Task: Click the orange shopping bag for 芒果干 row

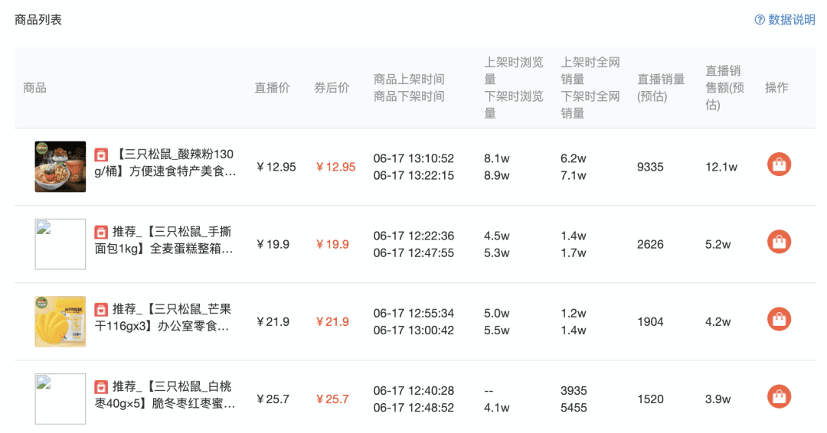Action: (x=779, y=319)
